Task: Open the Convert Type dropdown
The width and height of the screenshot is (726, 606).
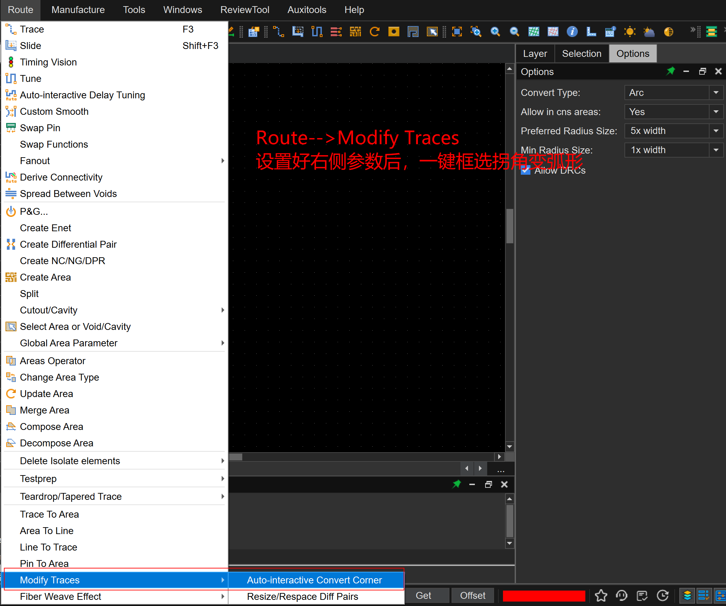Action: pyautogui.click(x=716, y=92)
